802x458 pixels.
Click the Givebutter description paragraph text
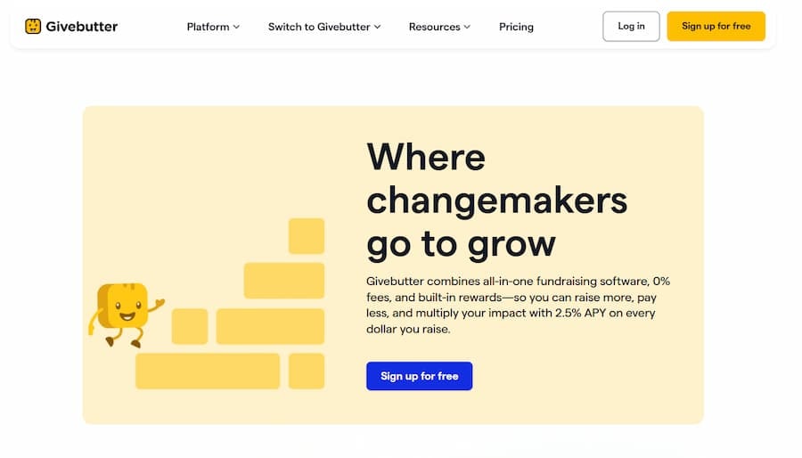click(x=518, y=305)
